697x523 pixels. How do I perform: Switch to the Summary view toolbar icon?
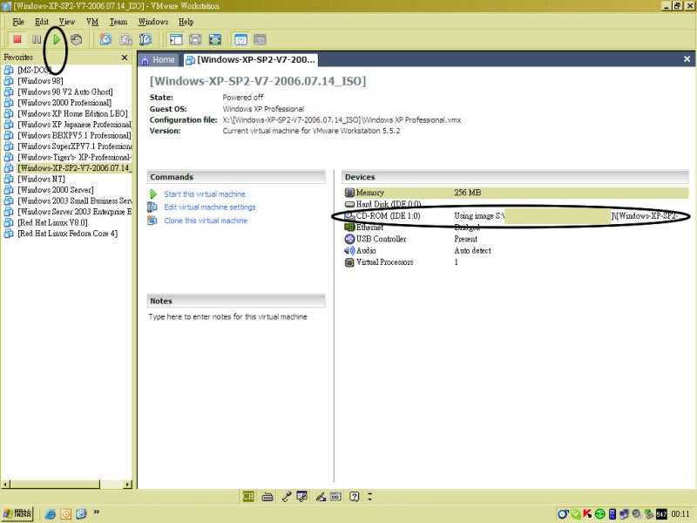[240, 39]
